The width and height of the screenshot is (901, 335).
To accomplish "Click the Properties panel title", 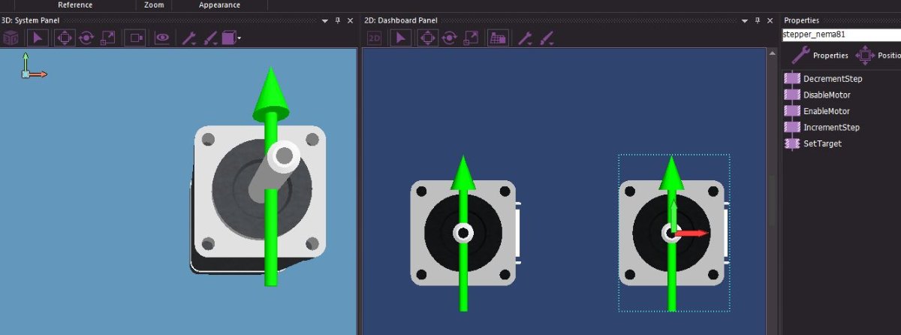I will (x=801, y=20).
